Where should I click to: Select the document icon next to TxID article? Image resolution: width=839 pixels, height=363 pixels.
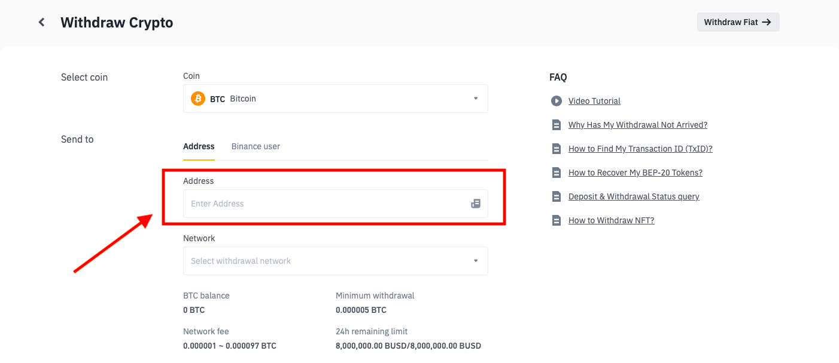coord(557,148)
